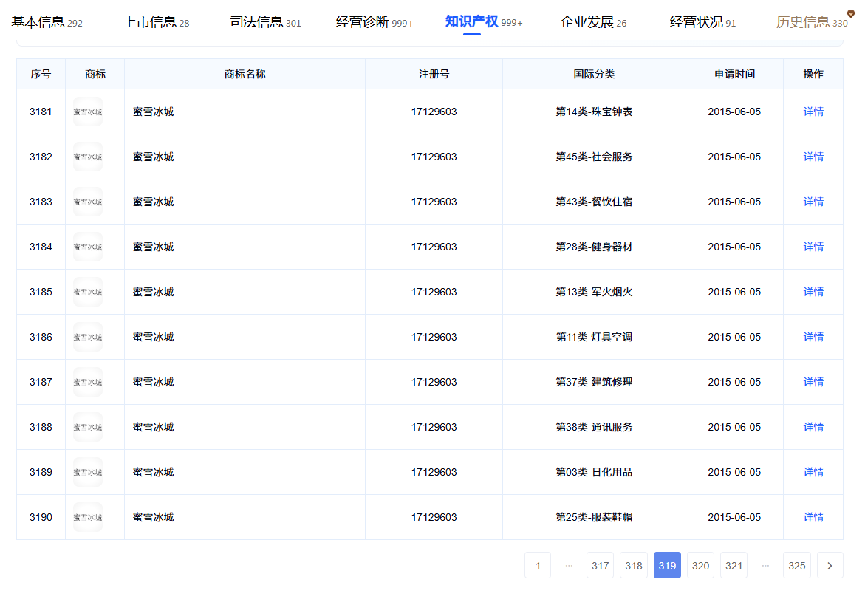Click trademark thumbnail in row 3182
Viewport: 865px width, 602px height.
click(88, 157)
